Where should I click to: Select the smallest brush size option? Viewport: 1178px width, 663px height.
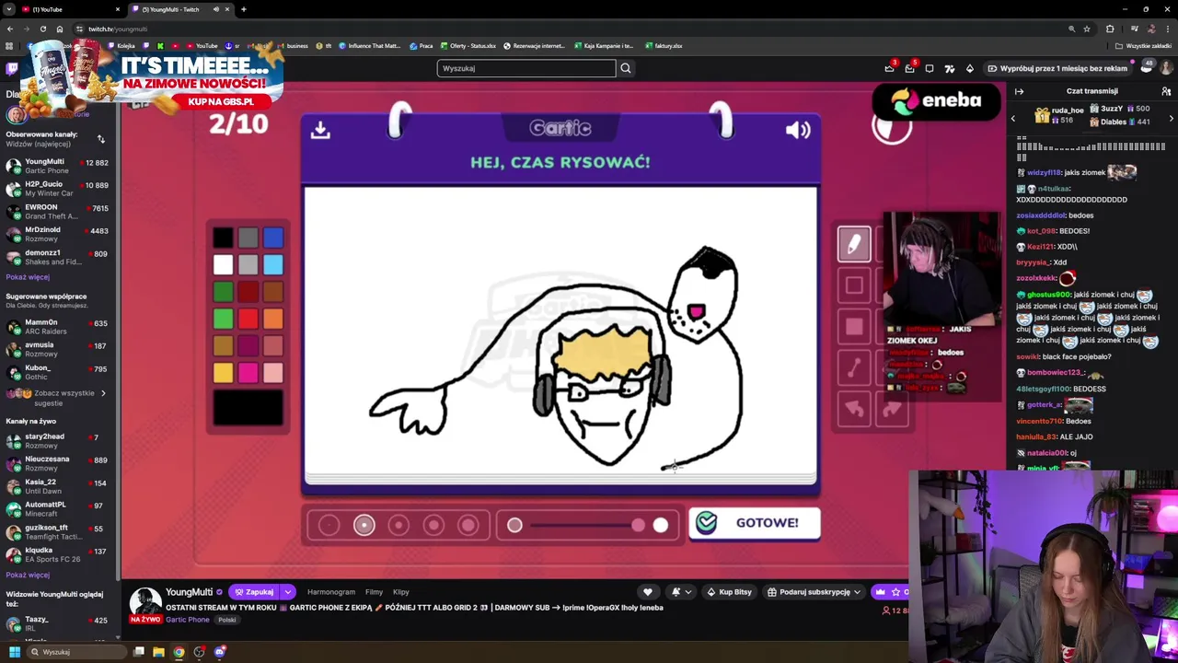(x=329, y=525)
